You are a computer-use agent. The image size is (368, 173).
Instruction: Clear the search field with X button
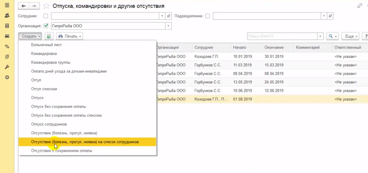pyautogui.click(x=320, y=36)
